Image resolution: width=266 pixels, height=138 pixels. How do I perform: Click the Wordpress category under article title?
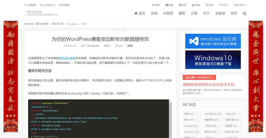click(x=93, y=46)
